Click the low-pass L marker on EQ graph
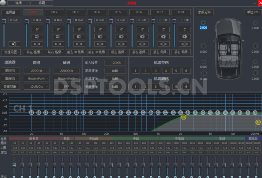 258,122
